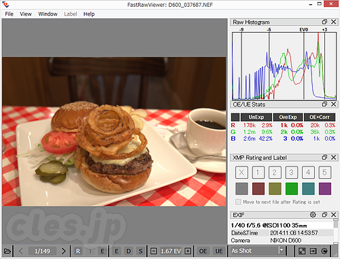
Task: Select the gray no-label swatch
Action: [241, 189]
